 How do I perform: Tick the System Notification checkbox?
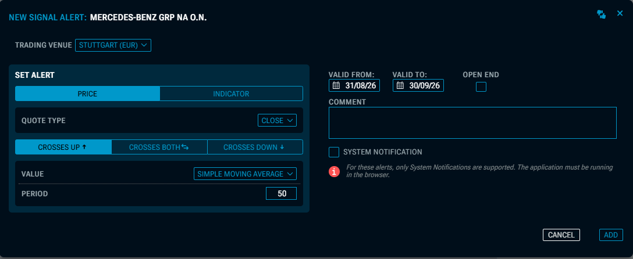click(x=334, y=152)
